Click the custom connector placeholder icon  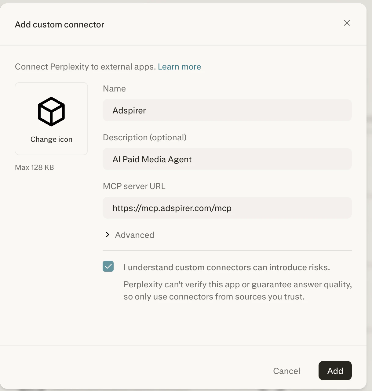[x=51, y=111]
